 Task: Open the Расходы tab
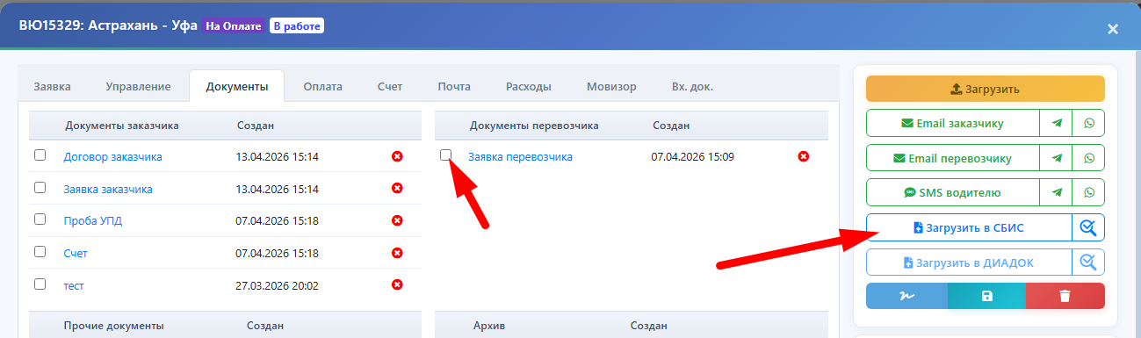529,86
